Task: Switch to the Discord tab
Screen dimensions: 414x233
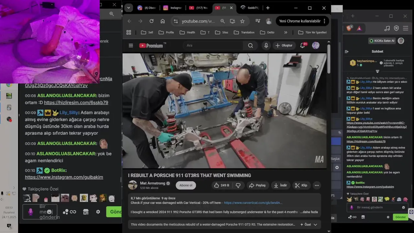Action: [147, 8]
